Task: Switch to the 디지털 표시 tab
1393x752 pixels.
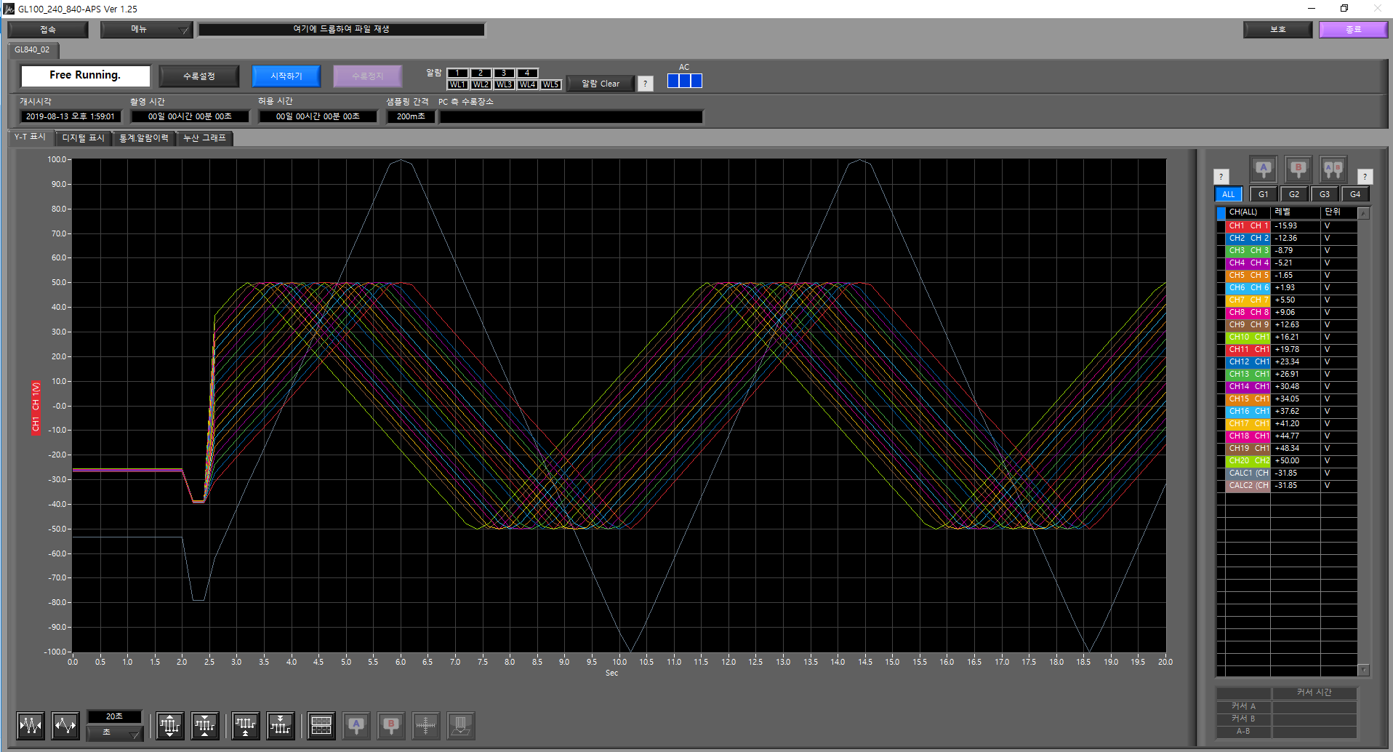Action: click(83, 138)
